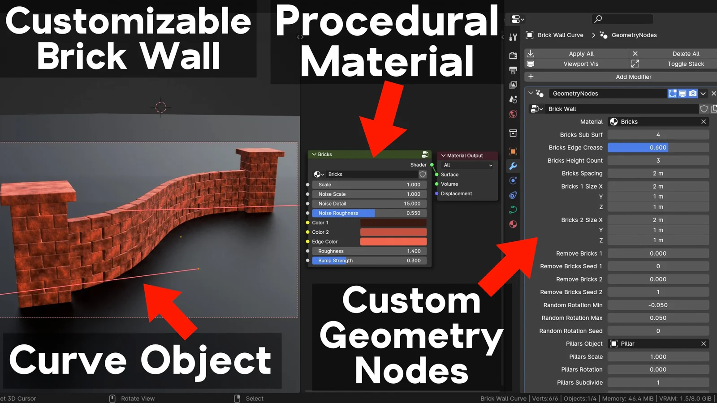Viewport: 717px width, 403px height.
Task: Switch to World properties tab
Action: coord(513,114)
